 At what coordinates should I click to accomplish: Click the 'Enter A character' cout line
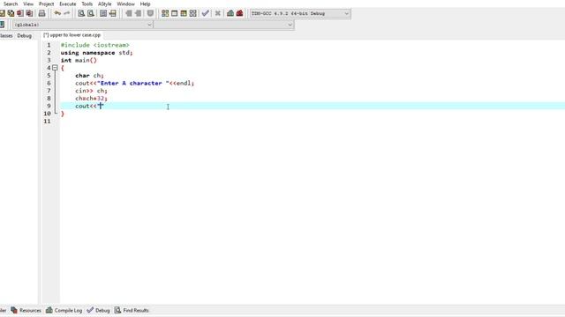134,83
